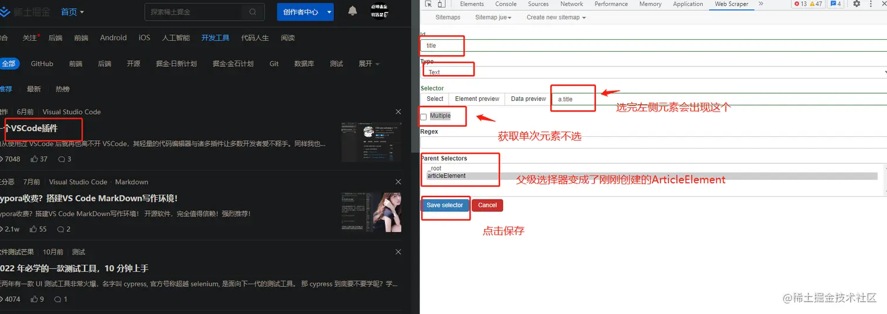887x314 pixels.
Task: Select the 全部 tag pill
Action: coord(9,63)
